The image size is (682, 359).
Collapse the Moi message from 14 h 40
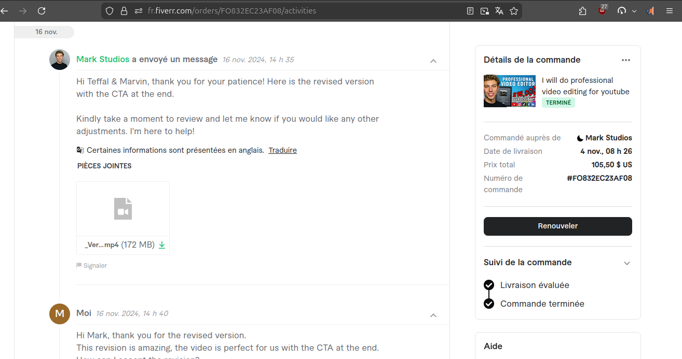pyautogui.click(x=433, y=315)
